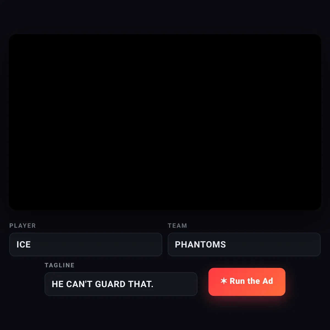This screenshot has height=330, width=330.
Task: Click blank space inside the Player field
Action: [x=96, y=244]
